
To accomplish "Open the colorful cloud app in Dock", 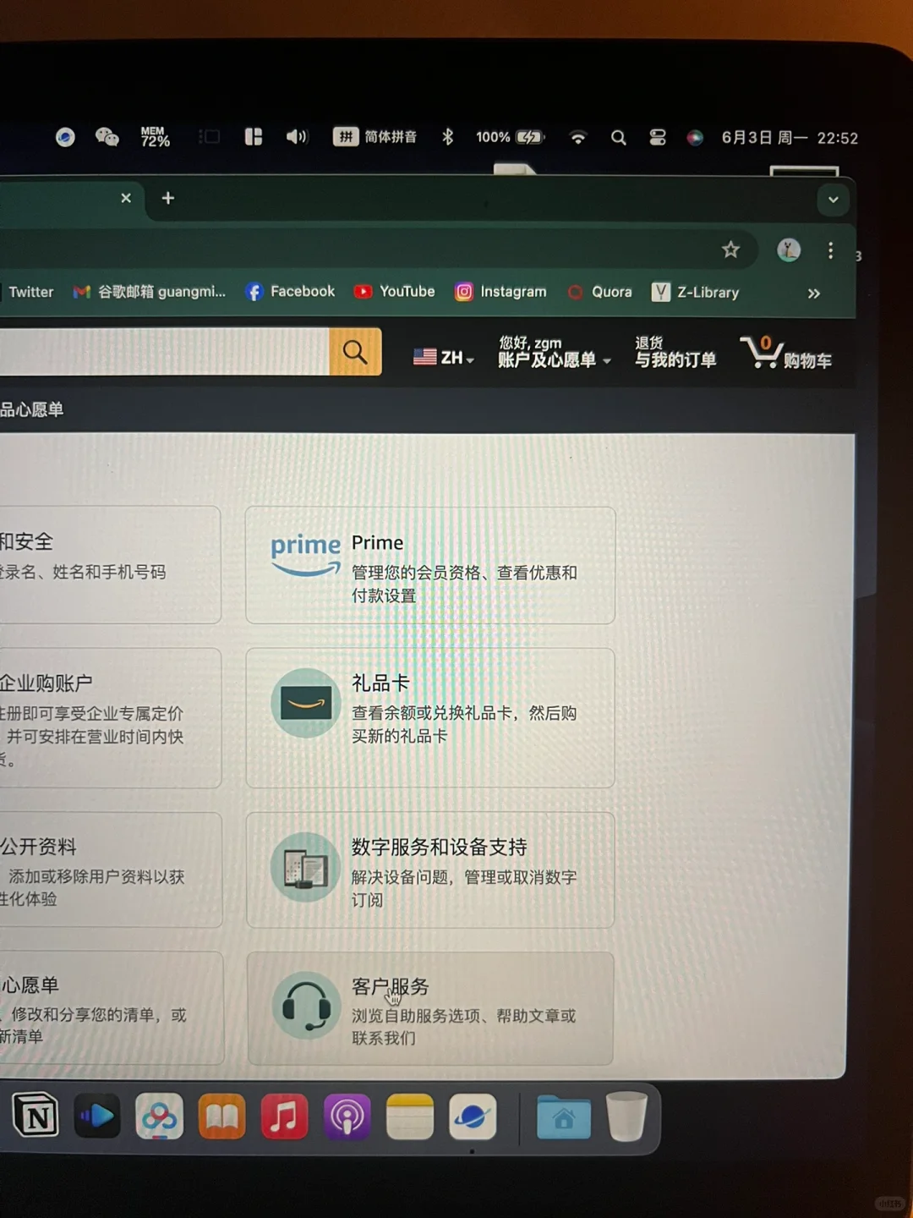I will pos(159,1116).
